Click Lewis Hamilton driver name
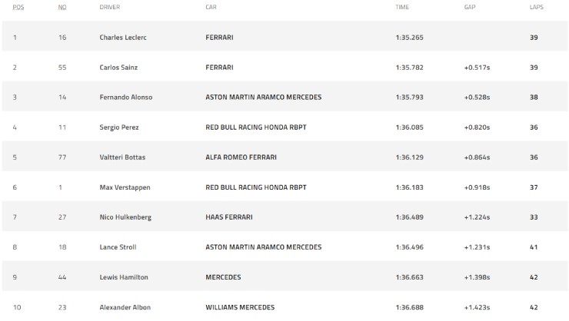The image size is (569, 321). (x=124, y=277)
